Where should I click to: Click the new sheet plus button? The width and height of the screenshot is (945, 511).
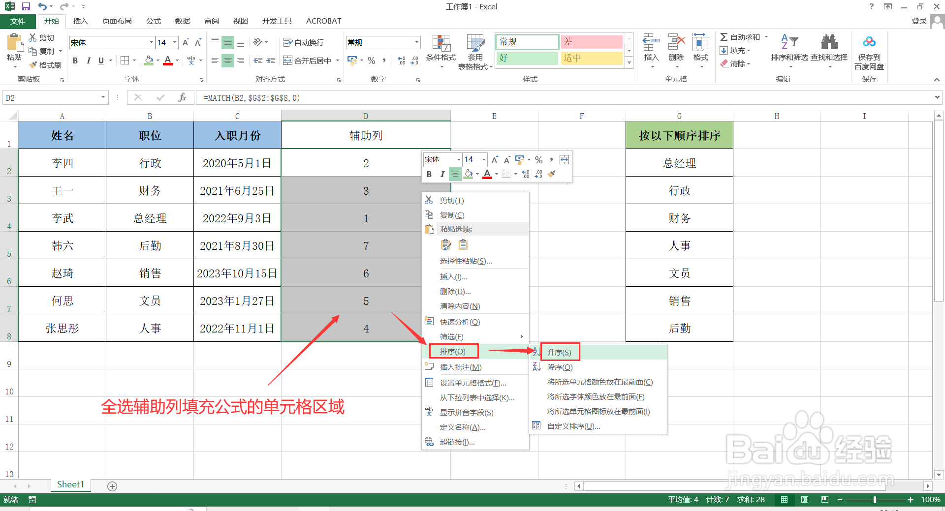[112, 486]
